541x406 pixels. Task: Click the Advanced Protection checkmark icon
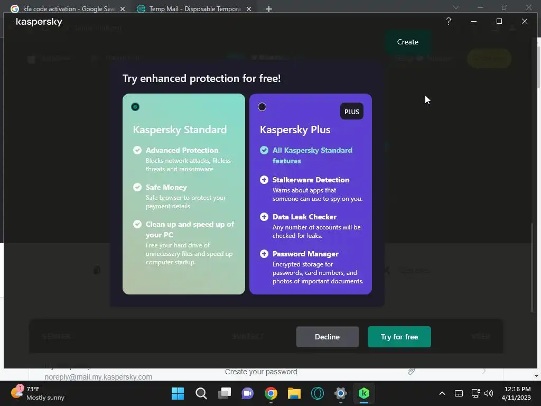click(137, 150)
